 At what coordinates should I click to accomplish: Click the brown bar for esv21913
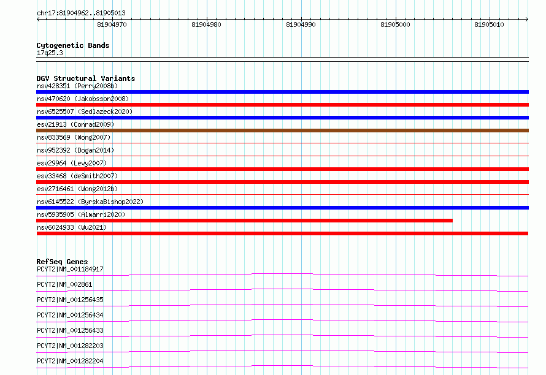tap(282, 131)
